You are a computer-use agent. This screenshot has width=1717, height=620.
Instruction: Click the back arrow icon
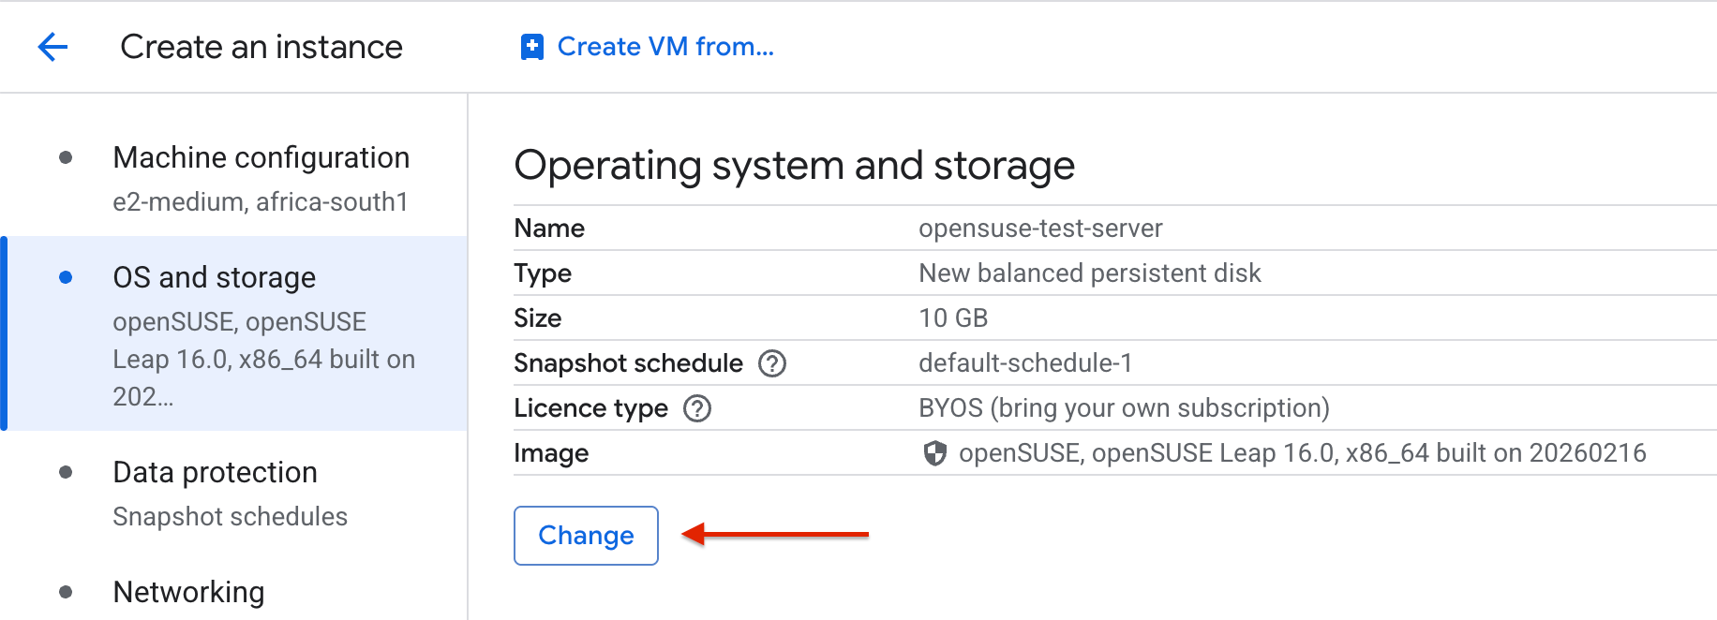[x=52, y=47]
